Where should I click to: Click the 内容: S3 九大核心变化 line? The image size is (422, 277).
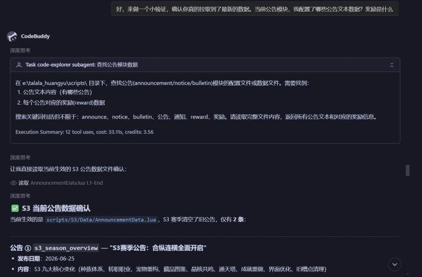pyautogui.click(x=172, y=269)
